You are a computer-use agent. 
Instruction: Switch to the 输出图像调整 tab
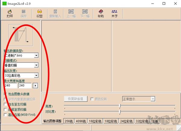[x=52, y=121]
